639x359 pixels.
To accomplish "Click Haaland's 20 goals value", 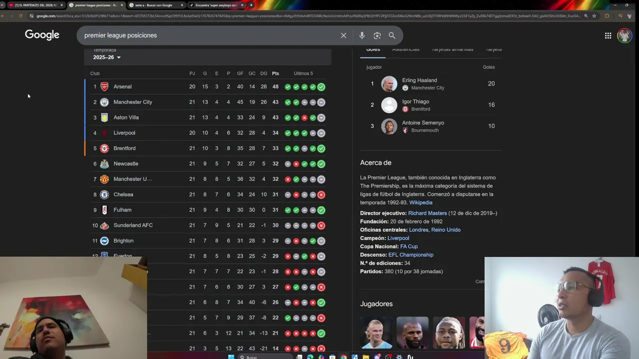I will pos(491,84).
